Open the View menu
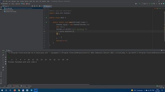This screenshot has width=165, height=92. (x=10, y=1)
